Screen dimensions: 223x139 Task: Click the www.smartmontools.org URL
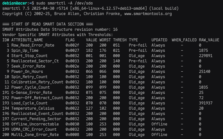(x=148, y=14)
